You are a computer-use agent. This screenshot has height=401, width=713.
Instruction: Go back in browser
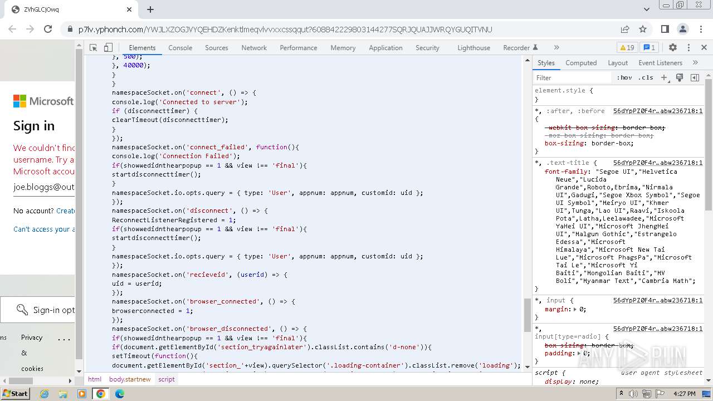(13, 29)
